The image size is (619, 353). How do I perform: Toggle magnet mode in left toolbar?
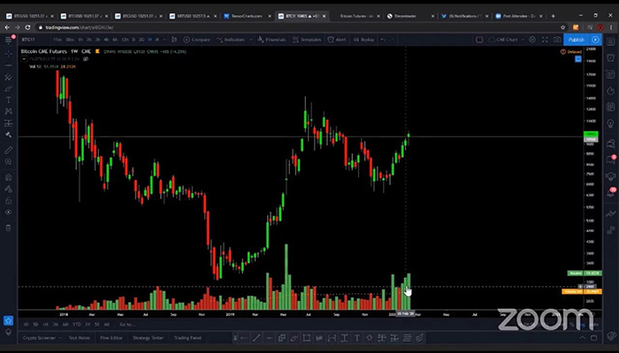(x=8, y=177)
